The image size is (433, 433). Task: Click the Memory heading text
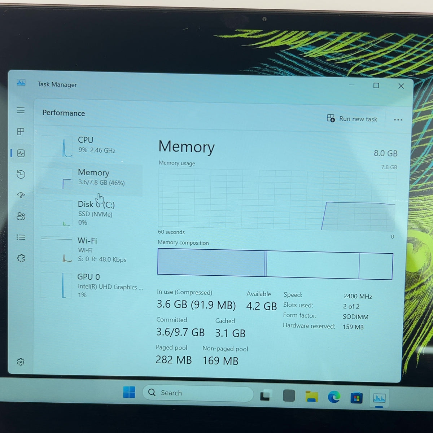pos(186,147)
